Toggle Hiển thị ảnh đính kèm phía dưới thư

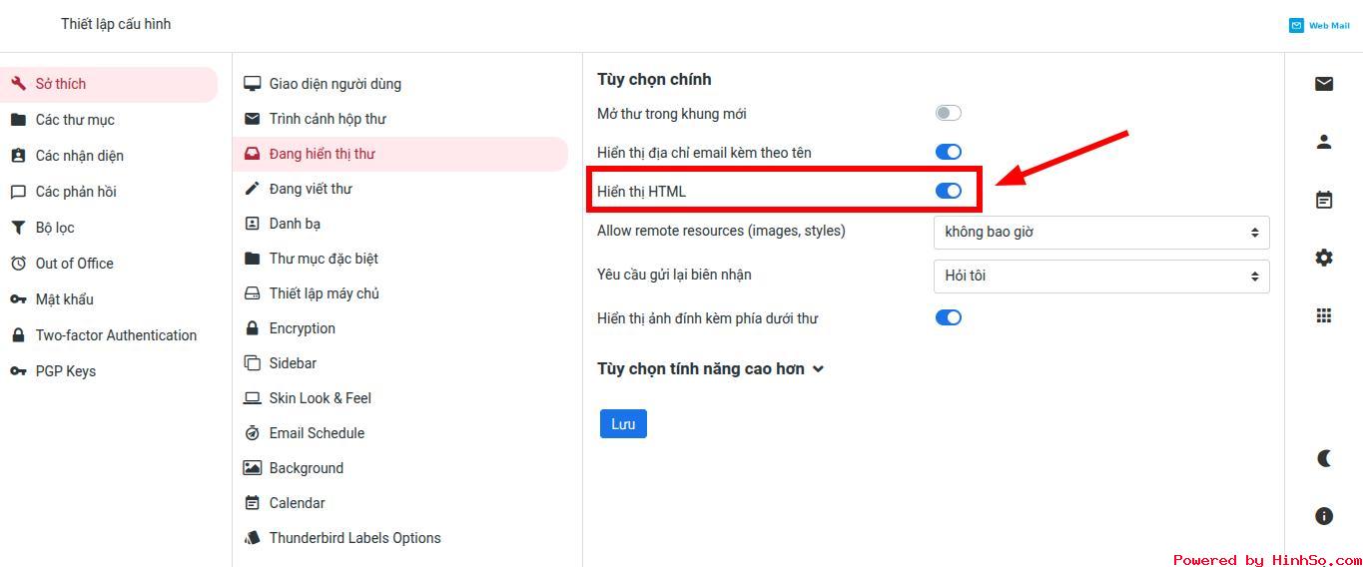[949, 317]
